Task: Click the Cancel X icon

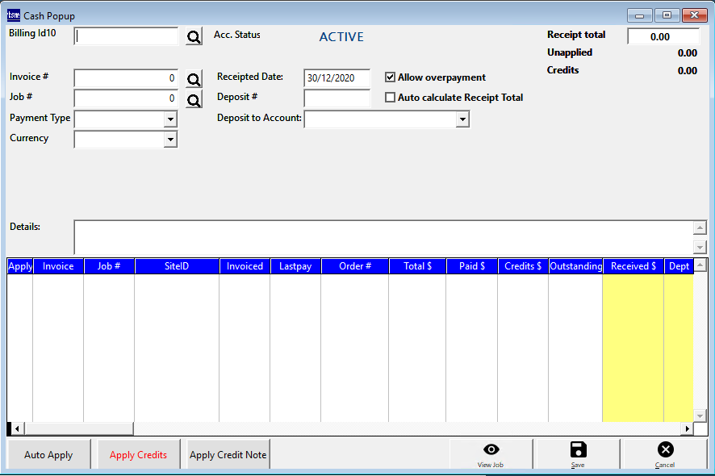Action: coord(665,450)
